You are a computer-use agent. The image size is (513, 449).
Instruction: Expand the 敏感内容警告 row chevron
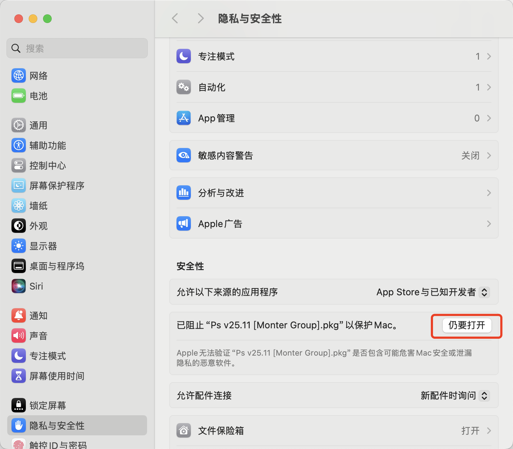[489, 156]
